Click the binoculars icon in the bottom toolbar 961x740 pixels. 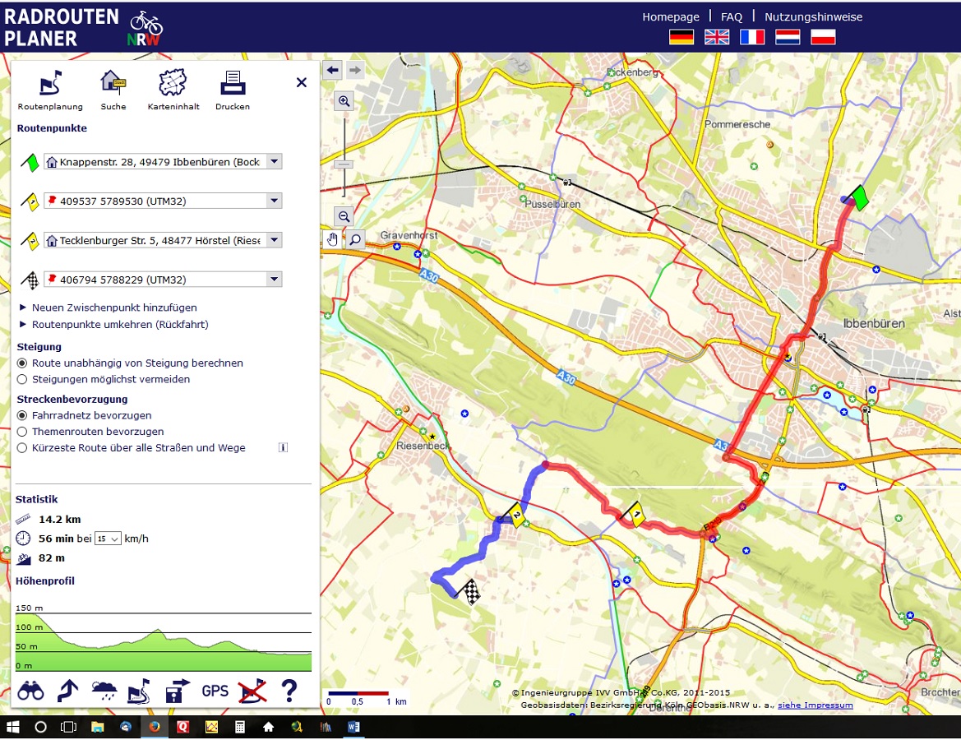click(30, 691)
